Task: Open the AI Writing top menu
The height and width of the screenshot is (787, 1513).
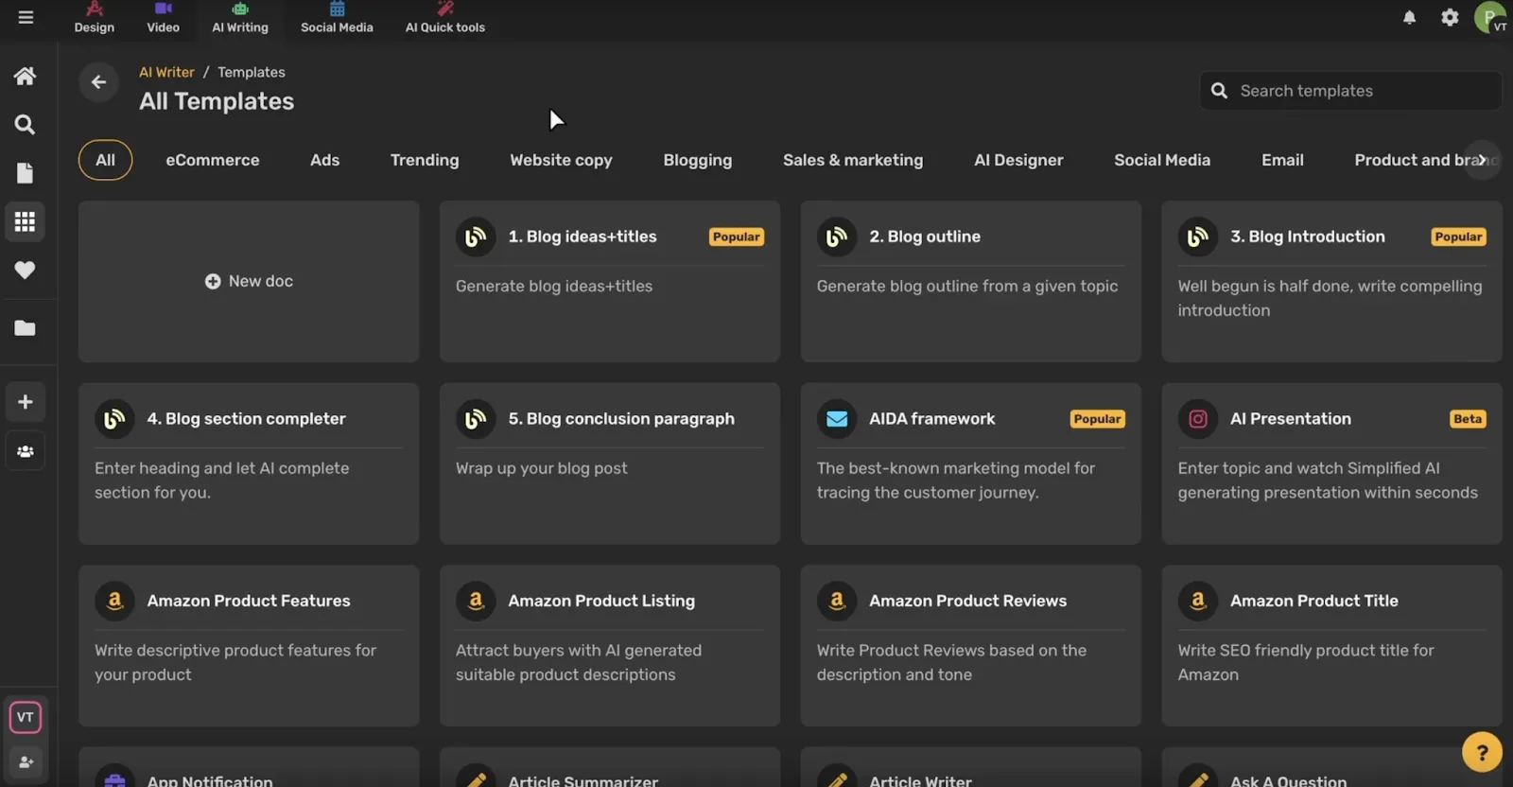Action: click(240, 18)
